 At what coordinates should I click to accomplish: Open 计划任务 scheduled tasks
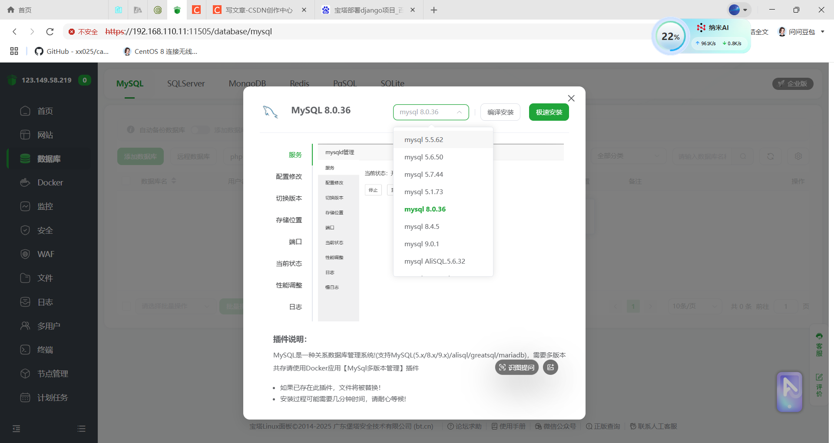coord(53,397)
